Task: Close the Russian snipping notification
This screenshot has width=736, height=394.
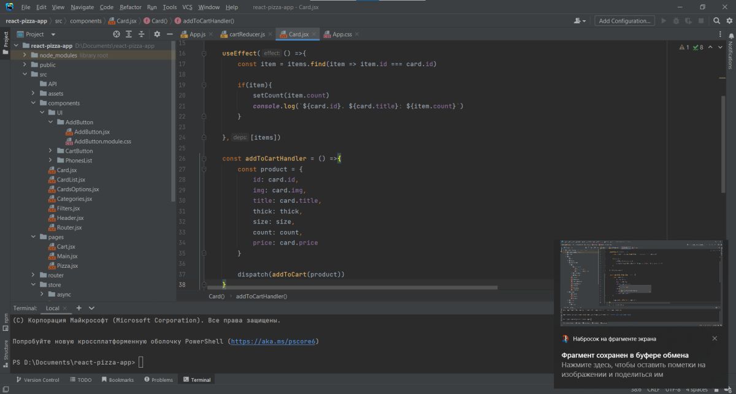Action: pyautogui.click(x=715, y=338)
